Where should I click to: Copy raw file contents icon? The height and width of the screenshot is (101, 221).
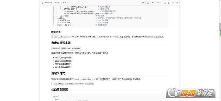pyautogui.click(x=169, y=3)
